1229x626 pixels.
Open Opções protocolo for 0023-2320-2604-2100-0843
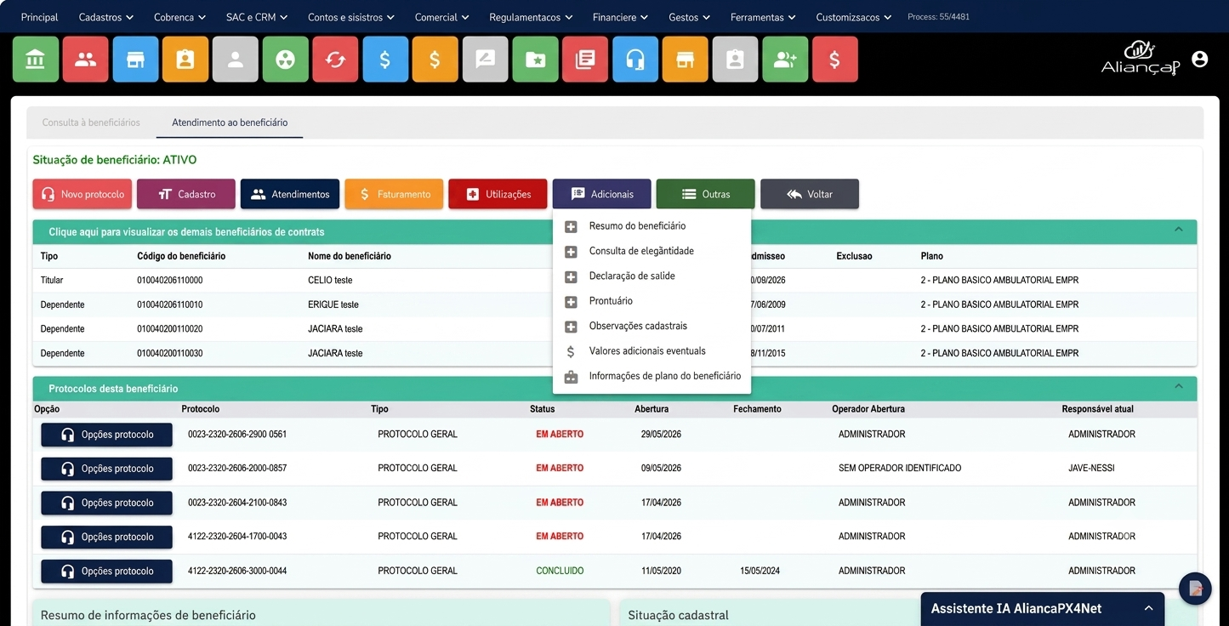107,503
